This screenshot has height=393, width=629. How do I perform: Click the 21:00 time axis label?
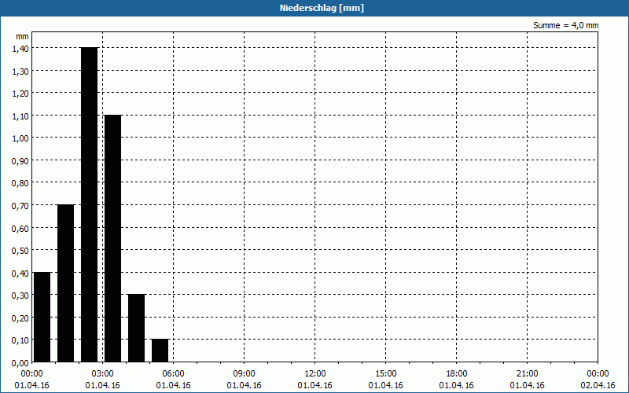tap(527, 374)
